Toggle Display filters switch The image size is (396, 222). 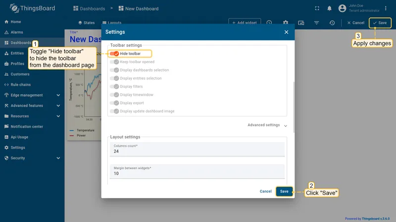pyautogui.click(x=114, y=87)
